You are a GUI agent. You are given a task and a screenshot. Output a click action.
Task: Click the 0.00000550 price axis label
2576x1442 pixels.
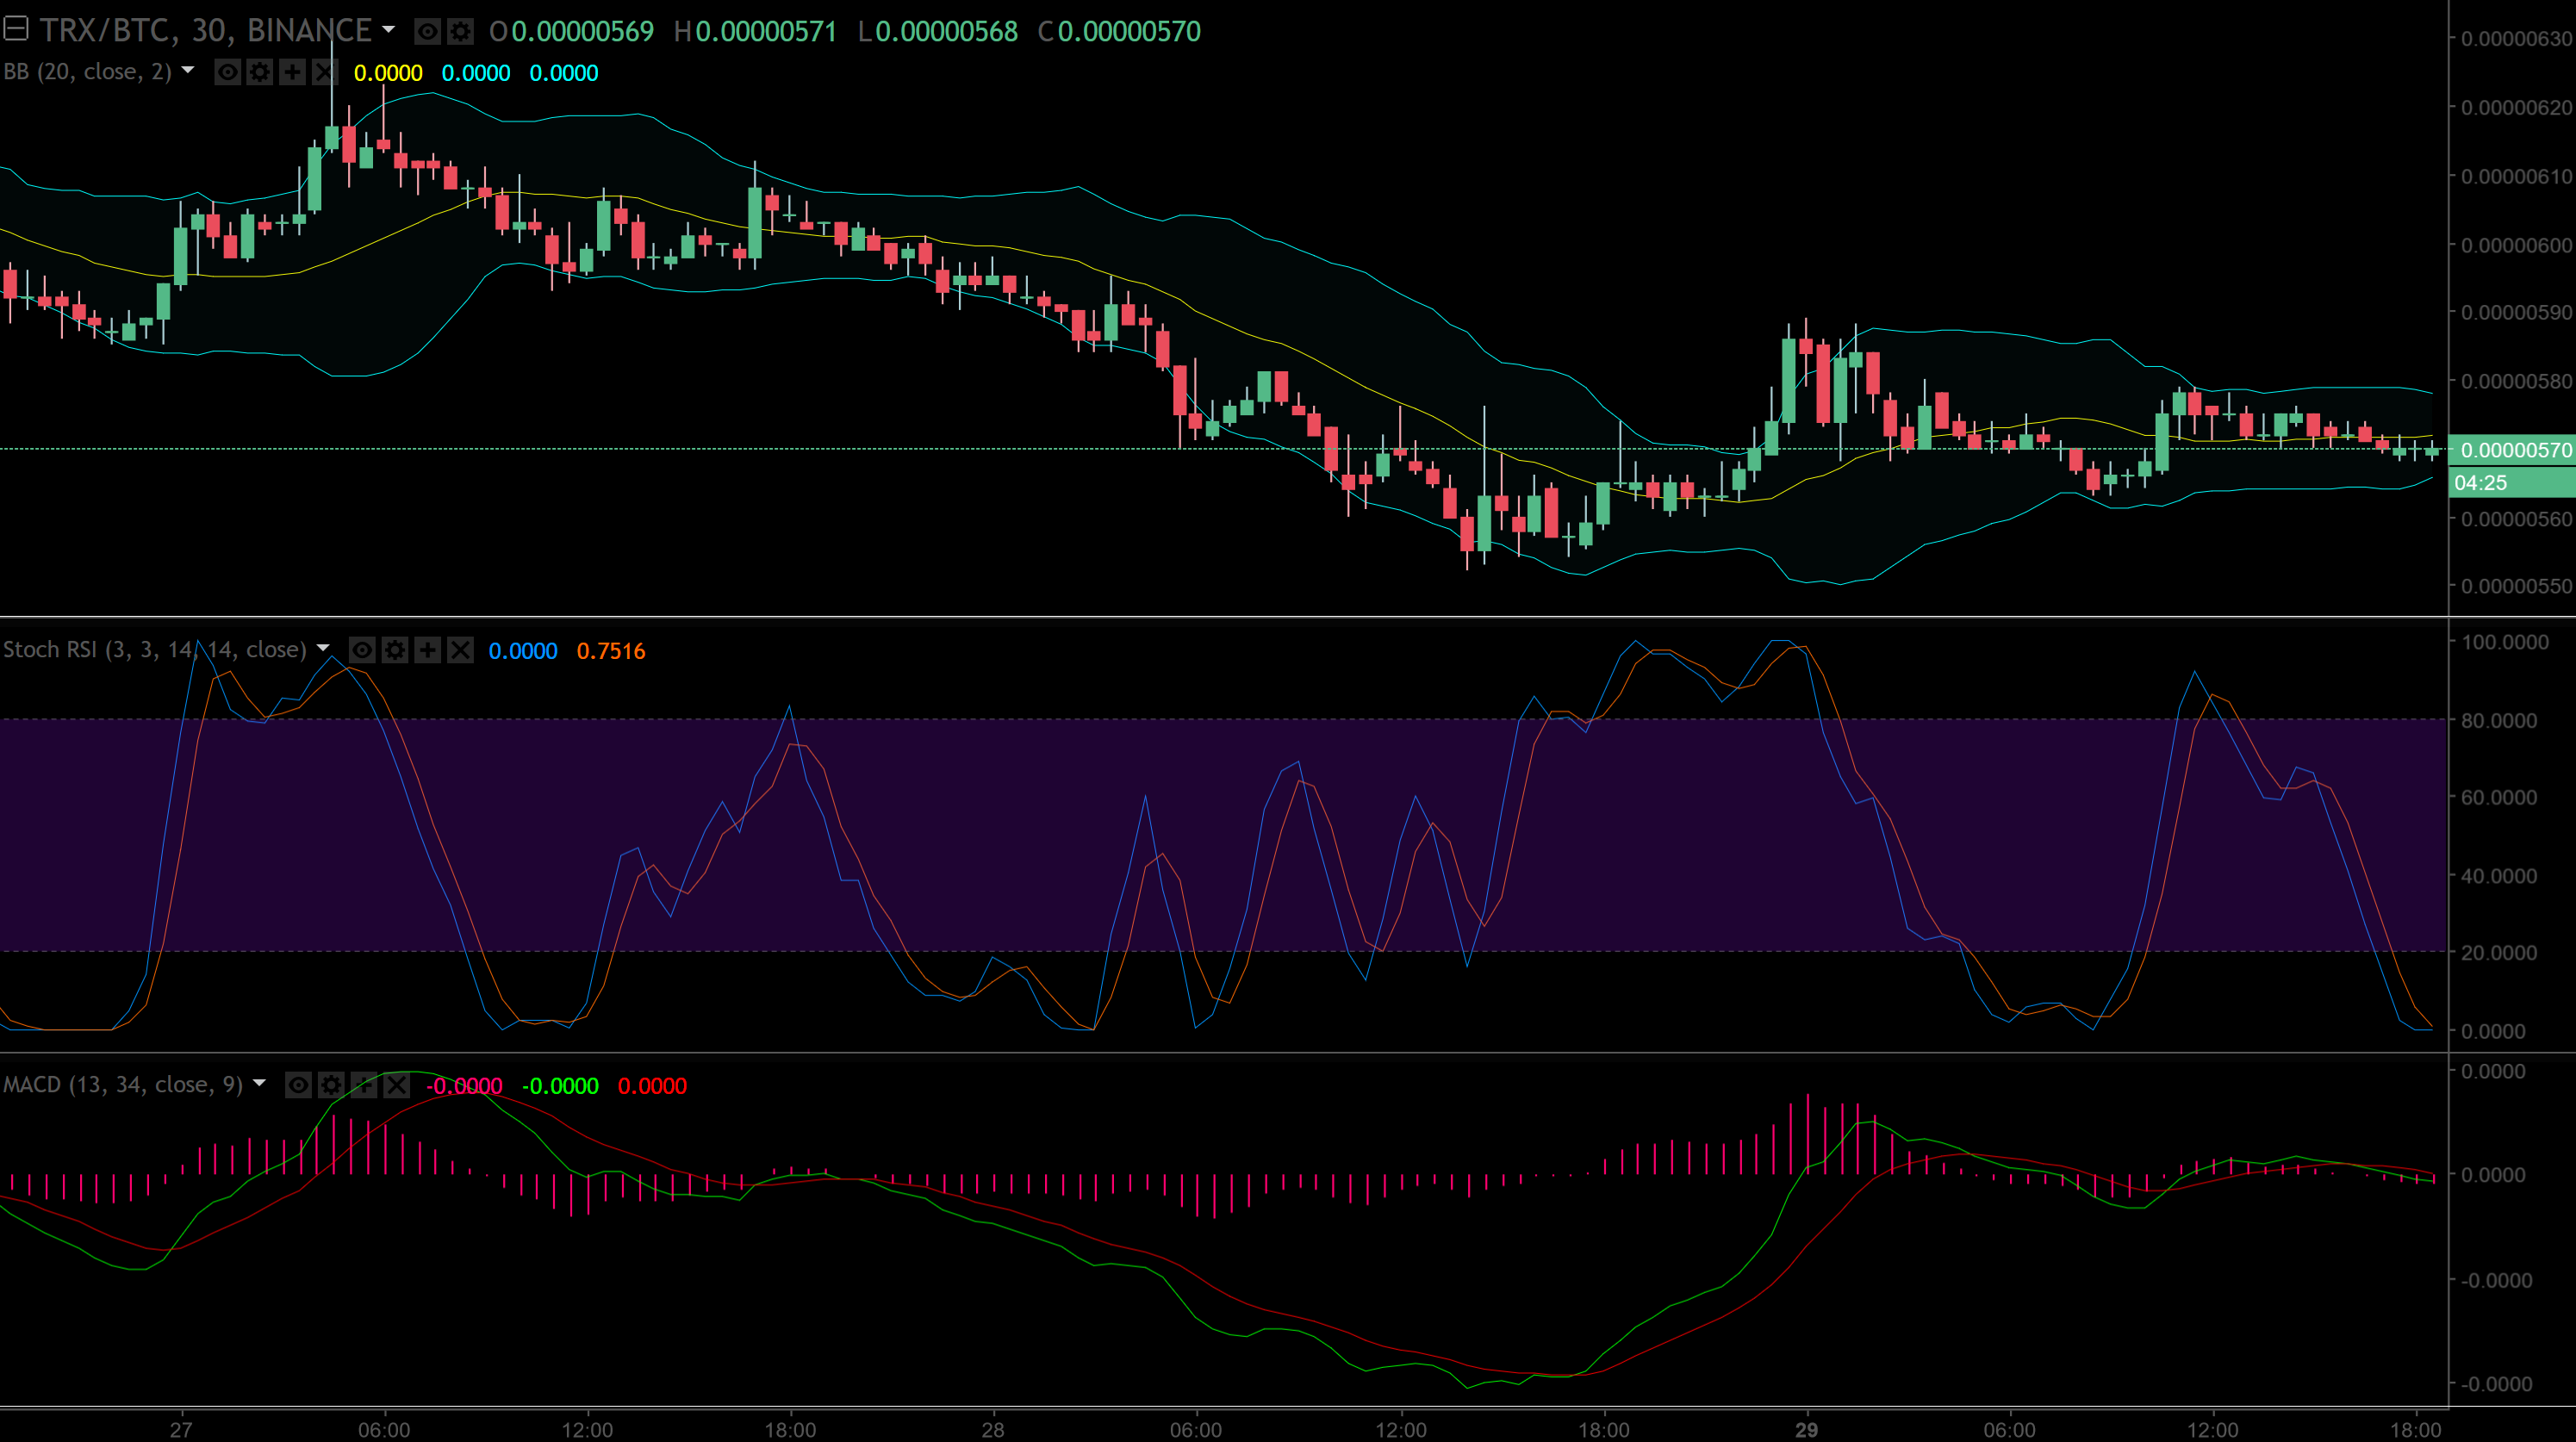(x=2516, y=586)
